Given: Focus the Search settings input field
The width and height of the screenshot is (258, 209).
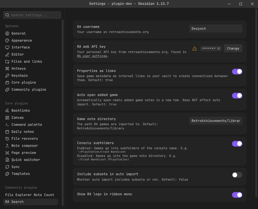Looking at the screenshot, I should pos(32,15).
